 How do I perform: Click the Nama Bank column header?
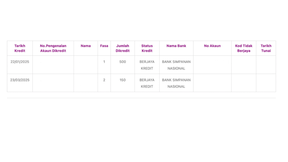176,46
